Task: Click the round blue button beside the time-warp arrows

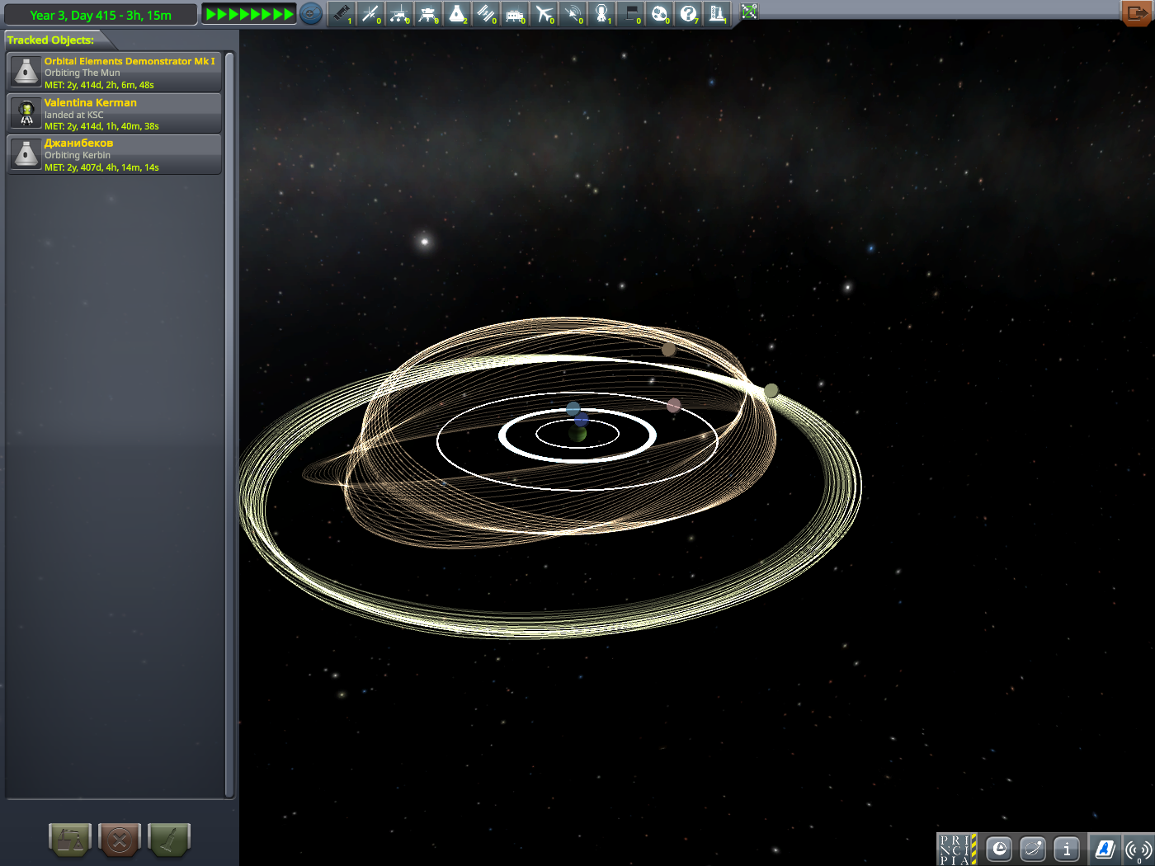Action: (311, 13)
